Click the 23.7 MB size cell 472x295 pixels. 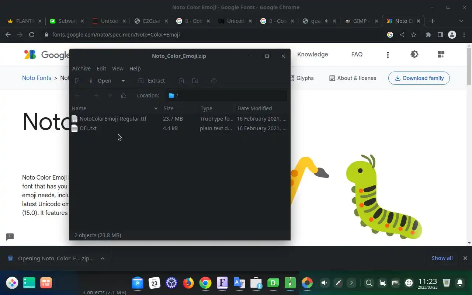[173, 119]
